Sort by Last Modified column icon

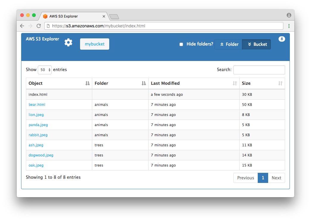point(235,83)
